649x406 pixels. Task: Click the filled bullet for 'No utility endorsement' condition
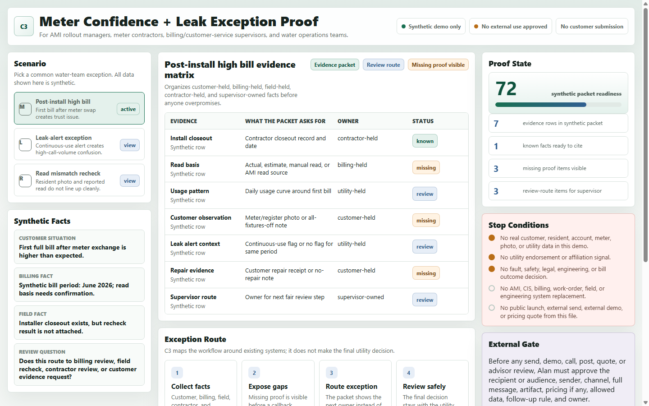pos(492,257)
